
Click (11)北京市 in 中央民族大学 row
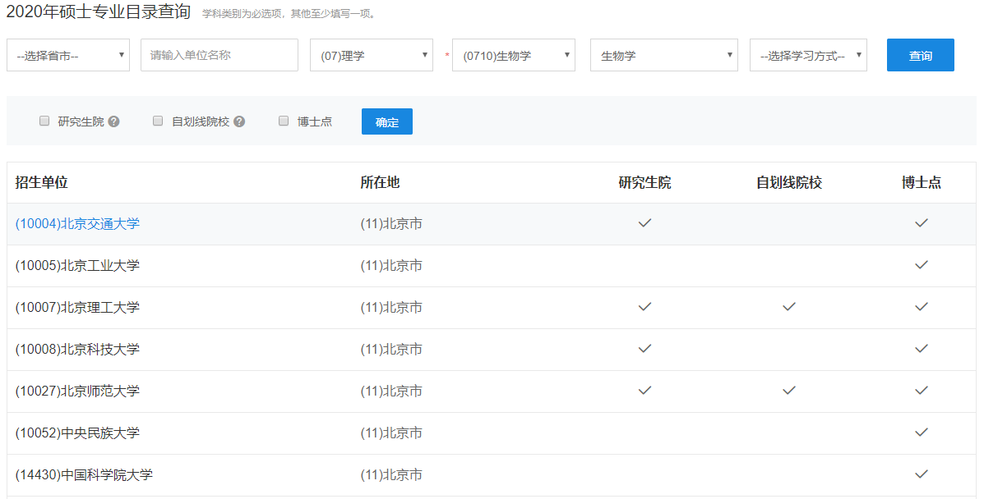[x=391, y=433]
